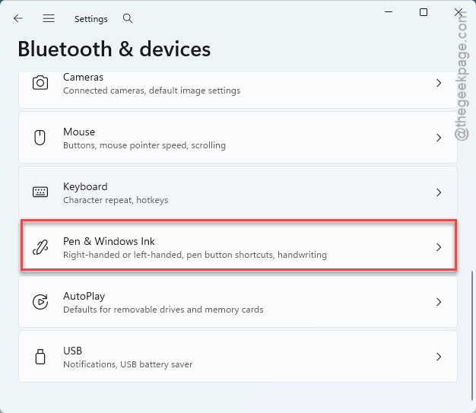Open USB settings title
The image size is (476, 413).
click(x=72, y=351)
